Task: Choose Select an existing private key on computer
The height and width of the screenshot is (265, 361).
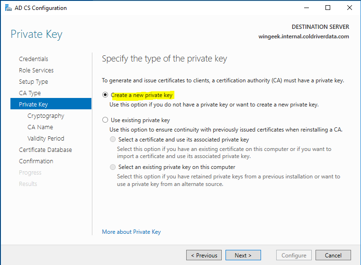Action: (113, 167)
